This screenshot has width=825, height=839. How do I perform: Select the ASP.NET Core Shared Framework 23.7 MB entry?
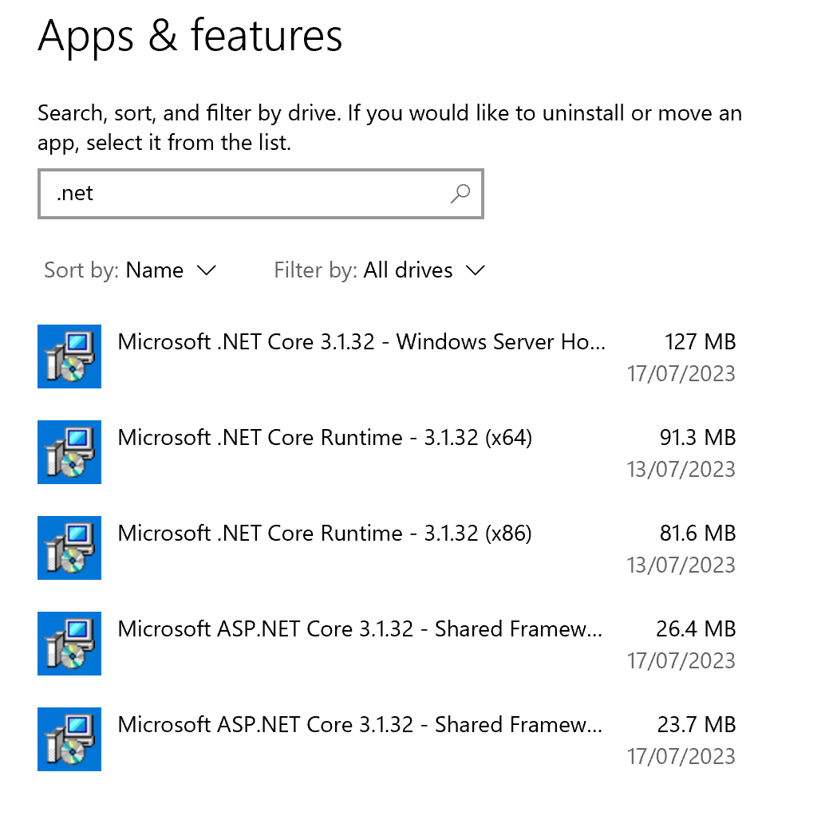360,725
